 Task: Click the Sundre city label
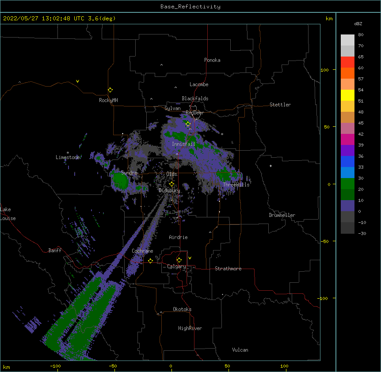coord(129,173)
